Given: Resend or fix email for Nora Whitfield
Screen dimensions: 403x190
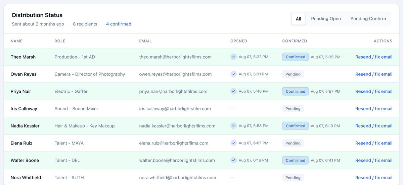Looking at the screenshot, I should tap(374, 178).
